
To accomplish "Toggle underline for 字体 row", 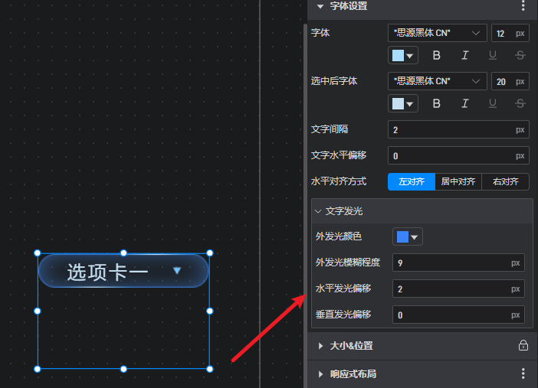I will (x=492, y=55).
